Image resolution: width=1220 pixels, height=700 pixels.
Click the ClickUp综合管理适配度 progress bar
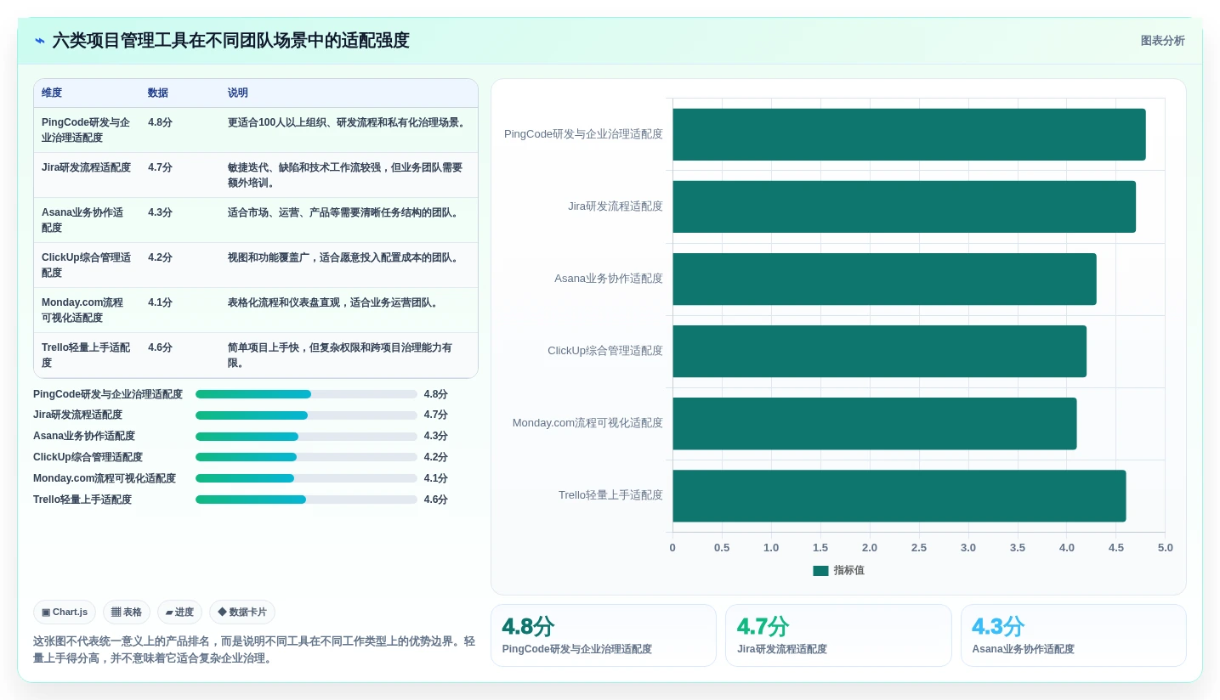306,457
